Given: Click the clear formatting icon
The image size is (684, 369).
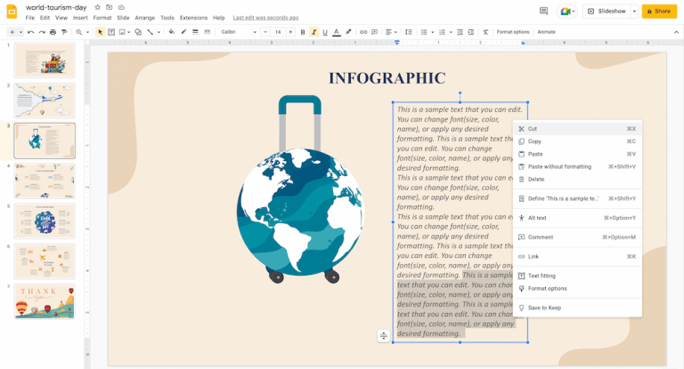Looking at the screenshot, I should pos(485,32).
